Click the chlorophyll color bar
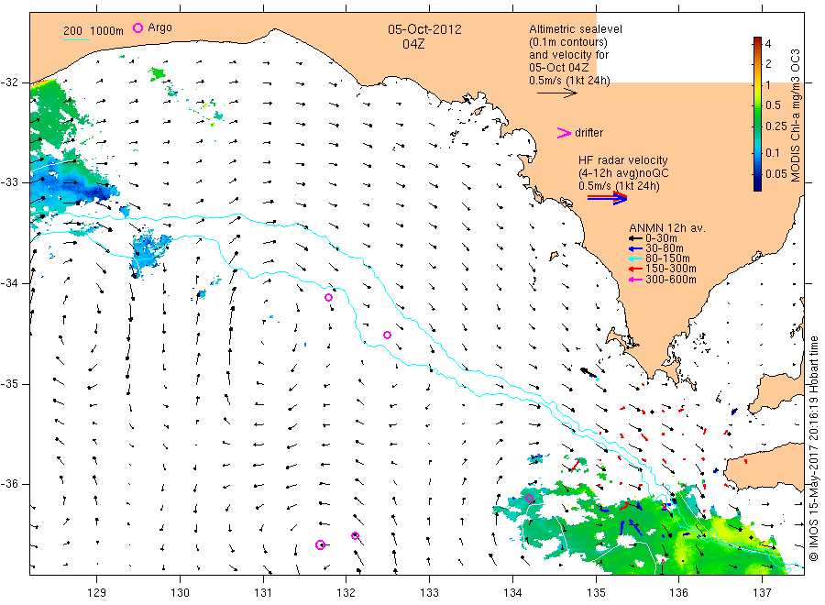 click(x=757, y=114)
